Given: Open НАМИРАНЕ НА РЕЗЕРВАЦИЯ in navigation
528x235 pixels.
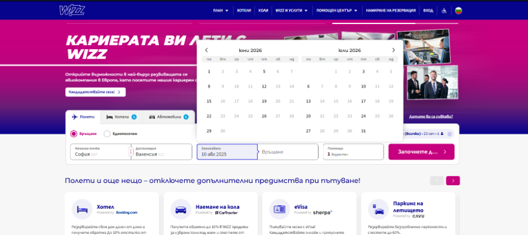Looking at the screenshot, I should click(391, 11).
